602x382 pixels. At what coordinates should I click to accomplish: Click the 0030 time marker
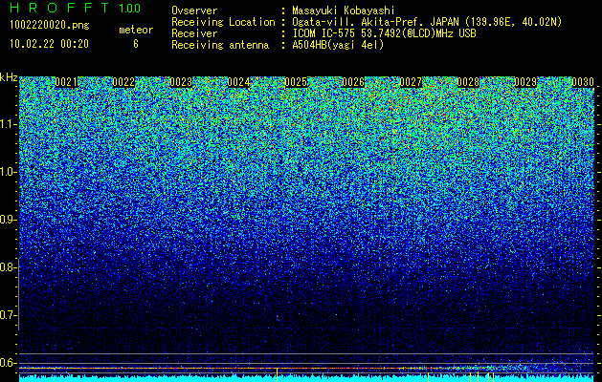pos(583,82)
